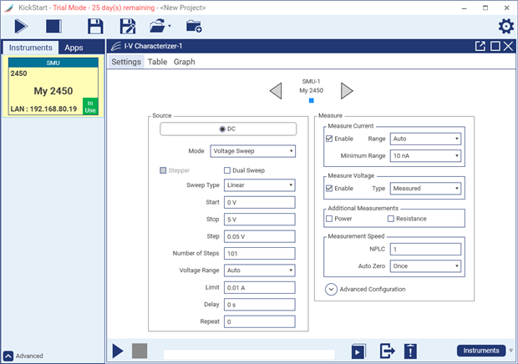Check the Resistance measurement checkbox
This screenshot has height=364, width=518.
pos(390,219)
